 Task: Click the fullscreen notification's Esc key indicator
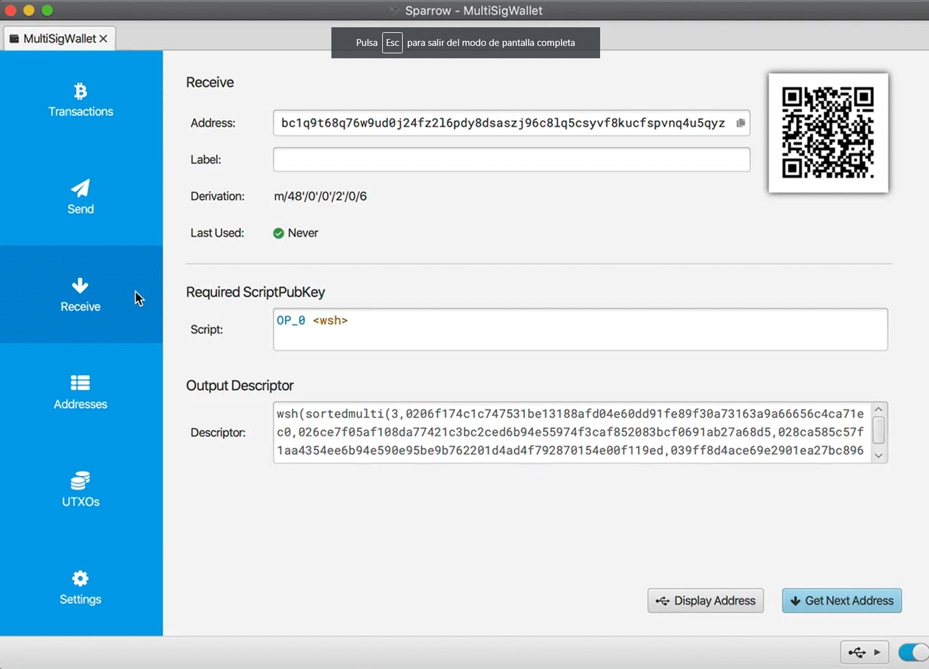pos(392,42)
